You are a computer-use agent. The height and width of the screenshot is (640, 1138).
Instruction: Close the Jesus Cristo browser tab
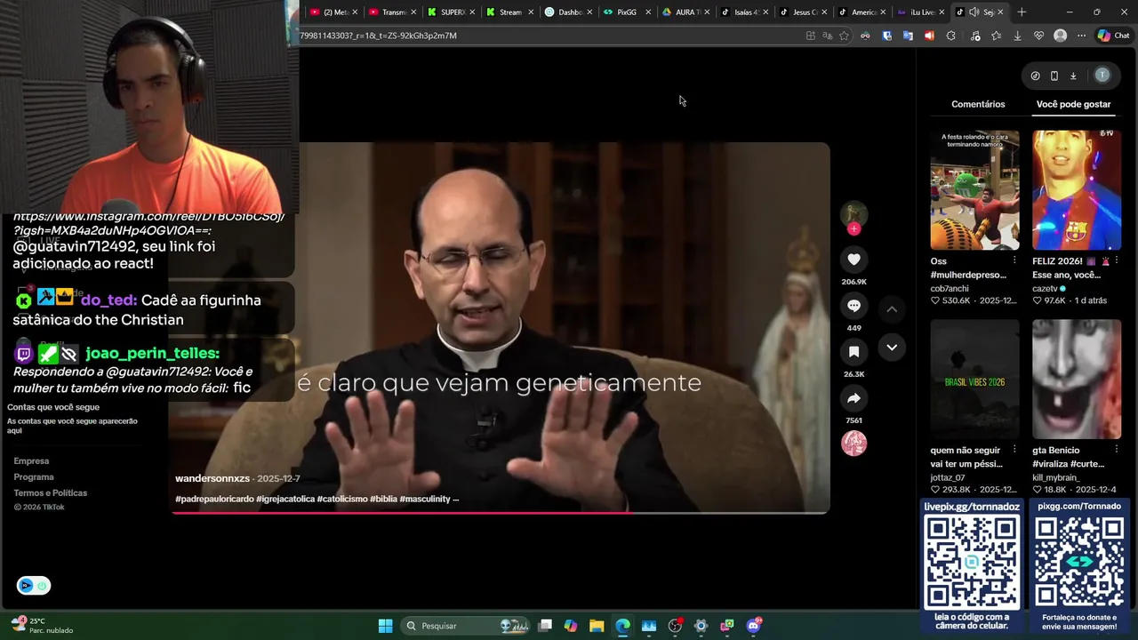824,12
